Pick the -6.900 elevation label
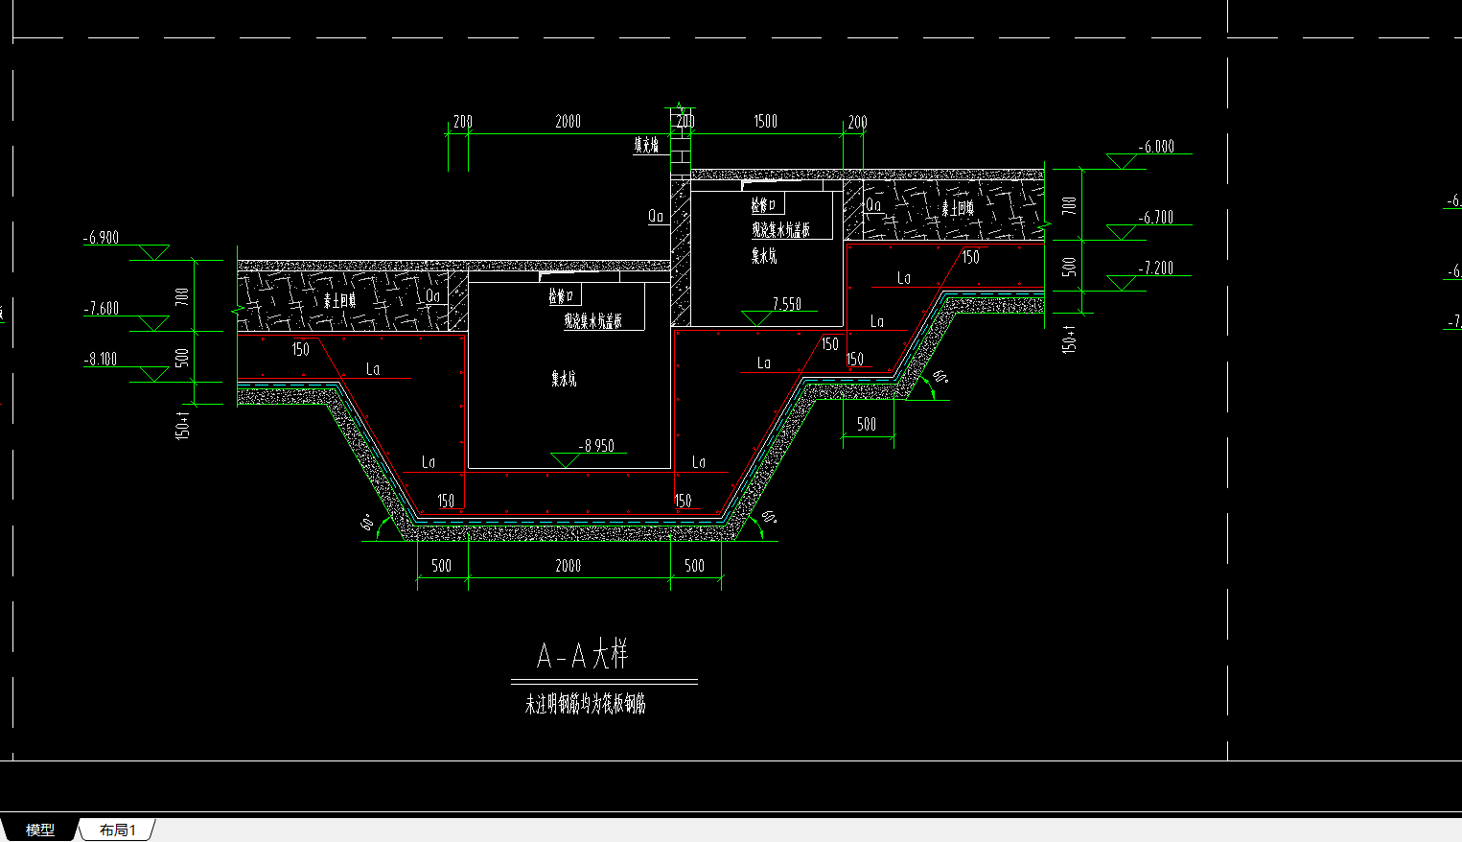The width and height of the screenshot is (1462, 842). 102,238
